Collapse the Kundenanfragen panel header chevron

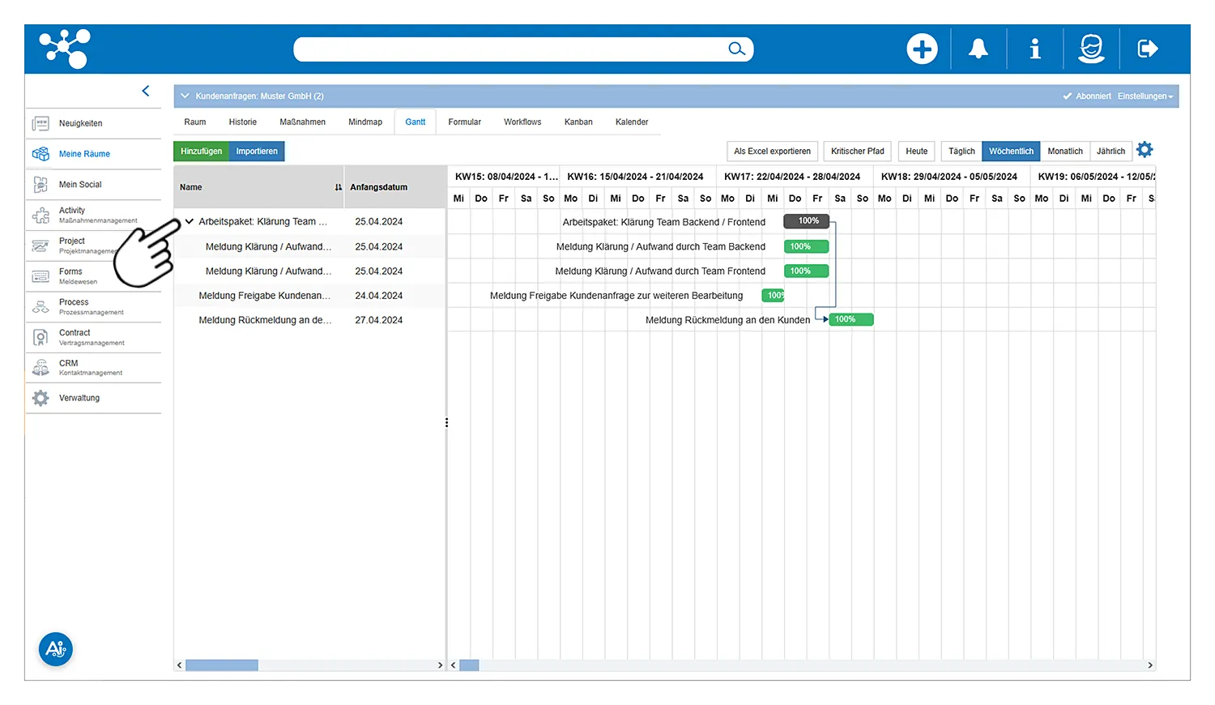coord(185,96)
